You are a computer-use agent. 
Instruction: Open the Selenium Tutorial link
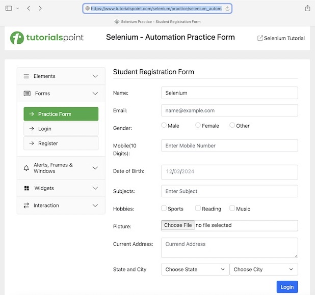point(281,38)
